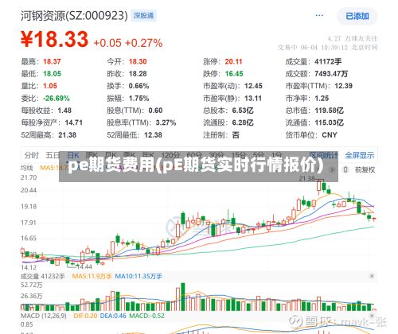Click the 涨停 value 20.11
The image size is (398, 334).
click(233, 61)
